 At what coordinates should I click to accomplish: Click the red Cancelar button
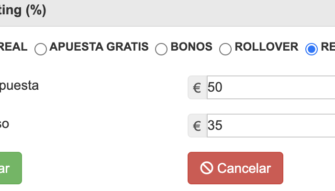235,168
